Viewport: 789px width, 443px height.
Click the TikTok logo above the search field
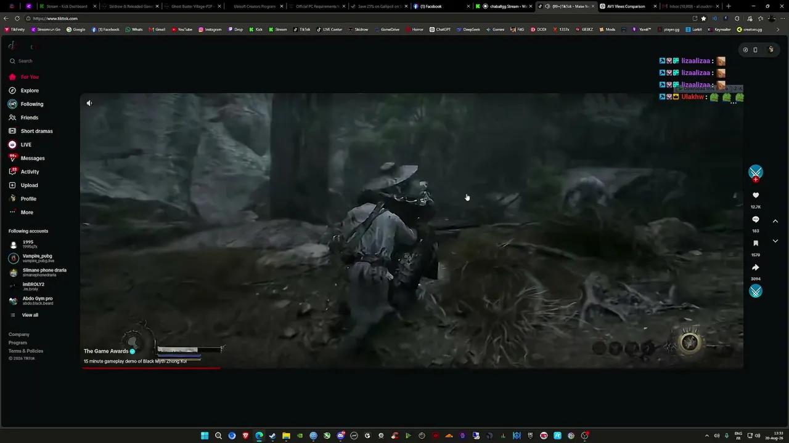(12, 46)
